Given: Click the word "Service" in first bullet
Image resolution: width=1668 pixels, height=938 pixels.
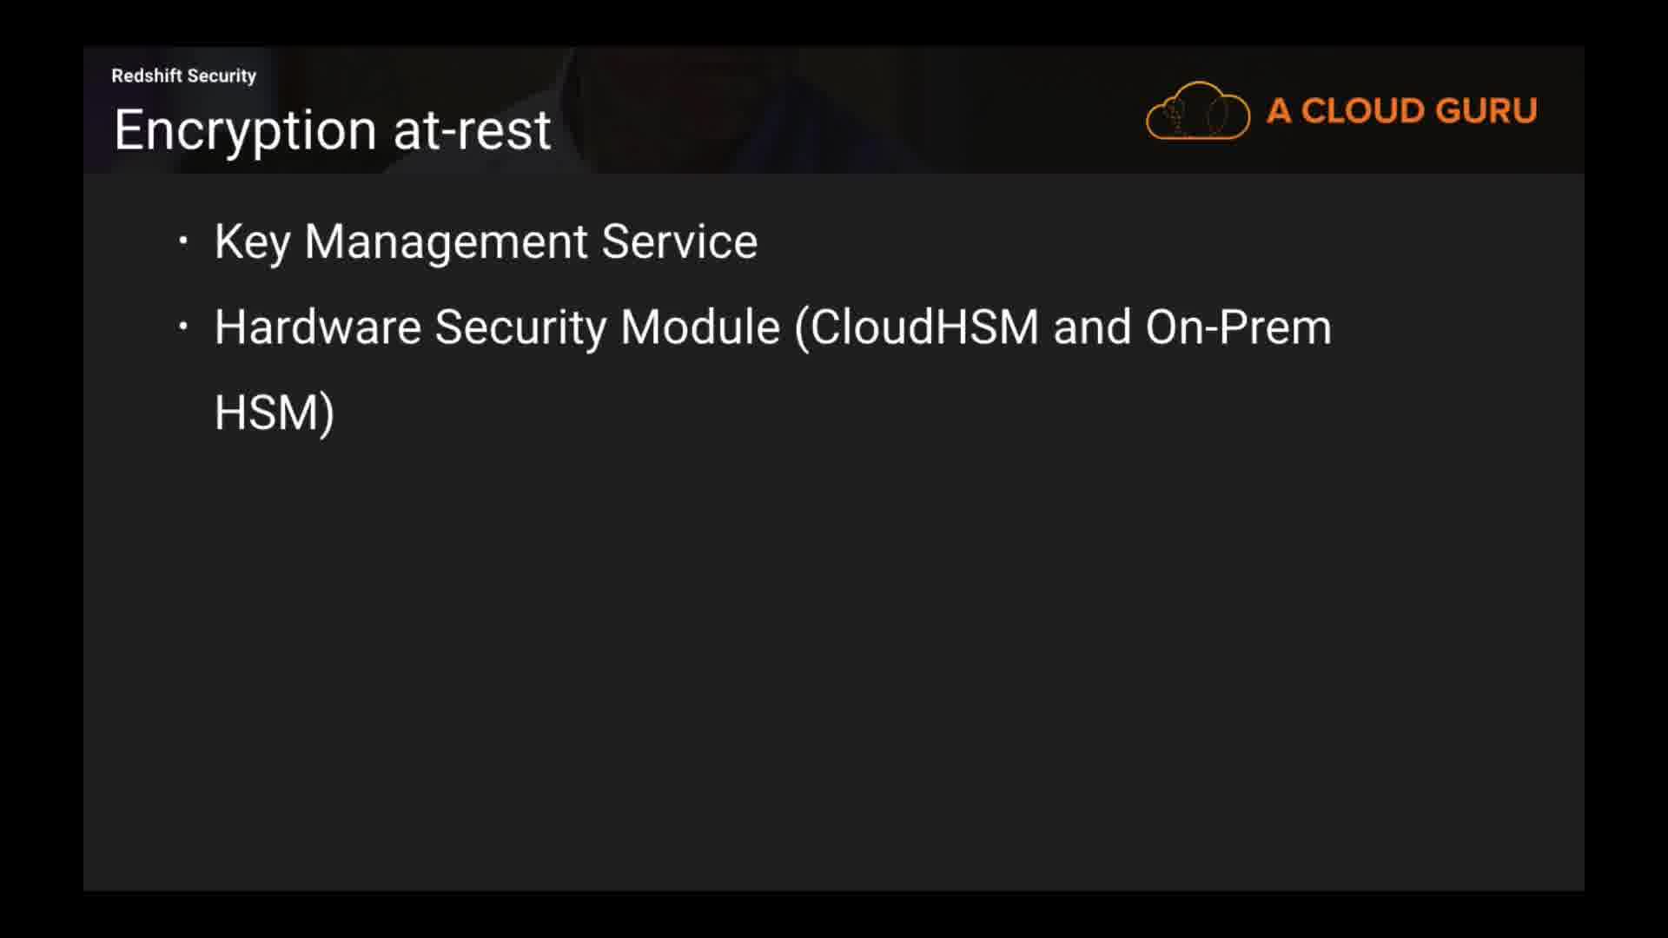Looking at the screenshot, I should [678, 241].
